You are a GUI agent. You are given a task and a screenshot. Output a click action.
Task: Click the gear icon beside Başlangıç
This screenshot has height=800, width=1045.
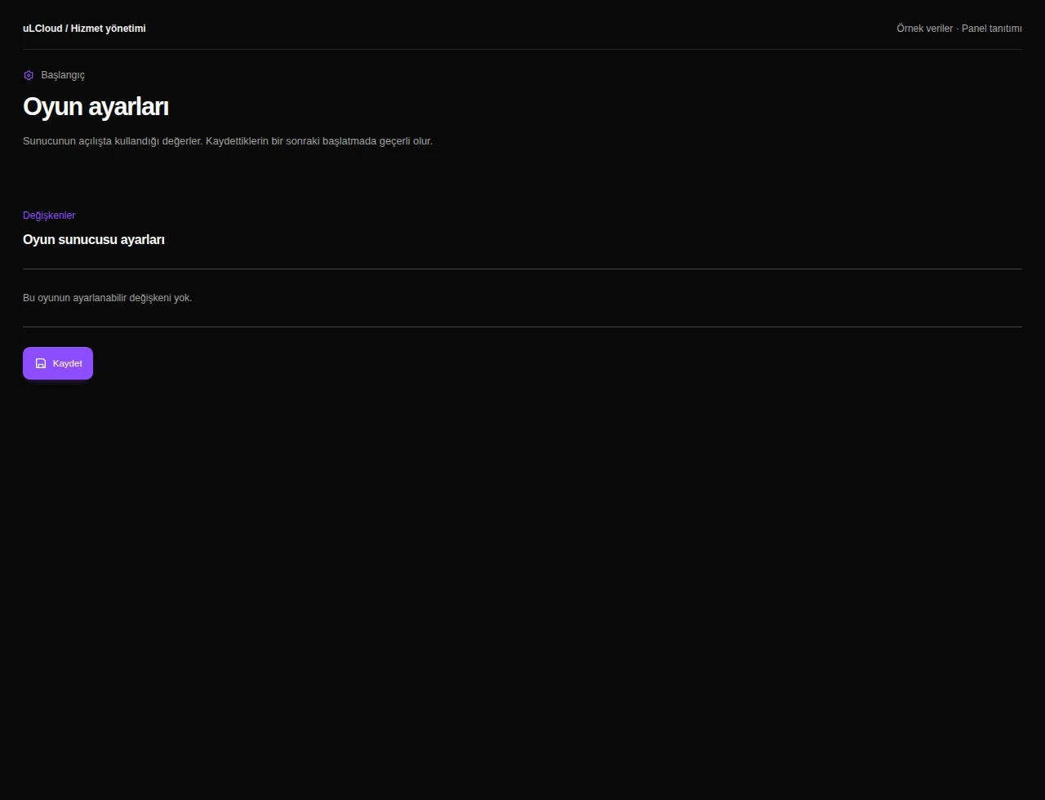(29, 75)
